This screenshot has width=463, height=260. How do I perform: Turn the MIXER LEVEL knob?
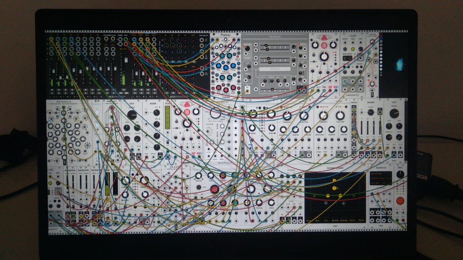370,112
